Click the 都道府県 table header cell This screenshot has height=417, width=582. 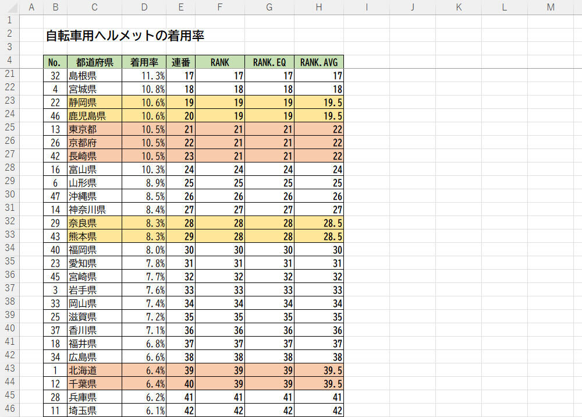94,62
